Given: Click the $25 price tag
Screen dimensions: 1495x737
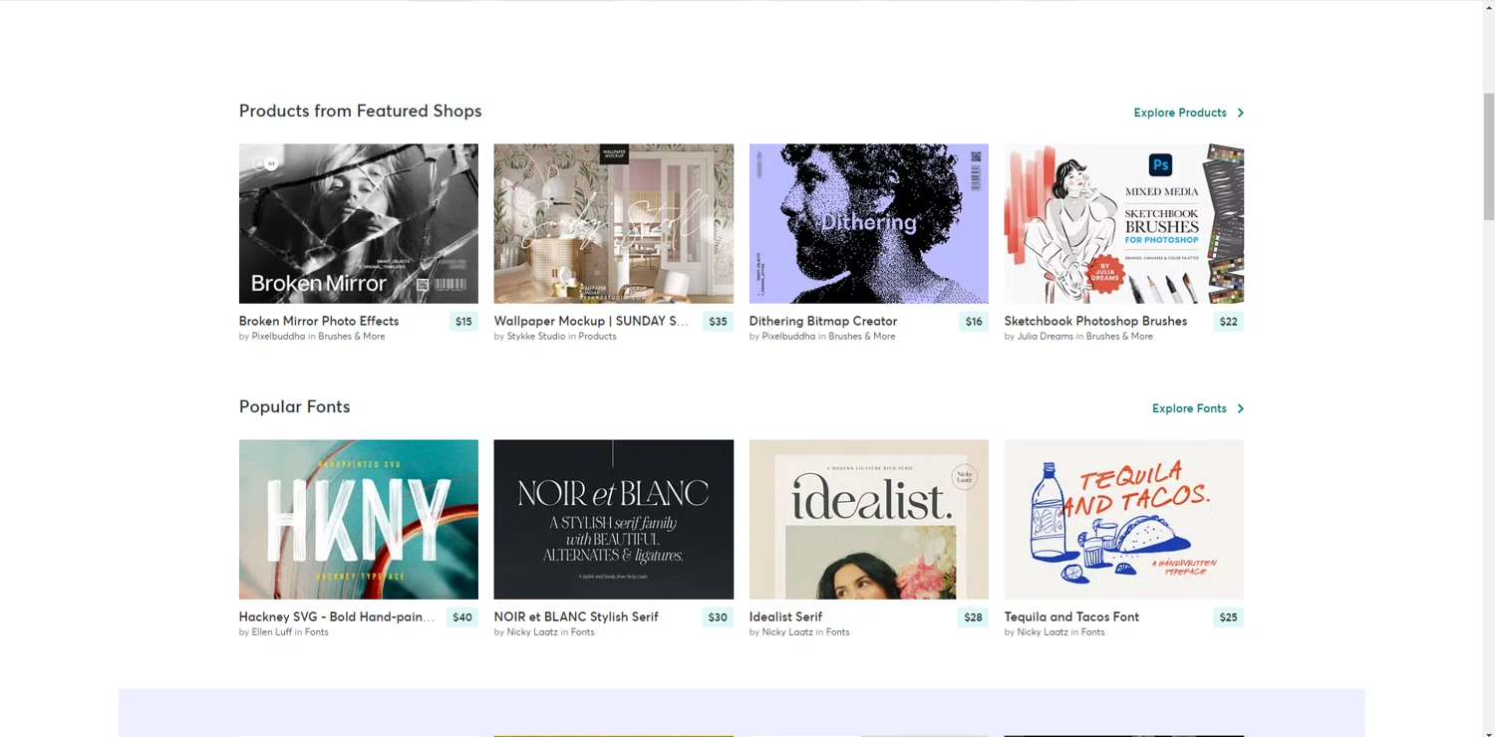Looking at the screenshot, I should pos(1229,617).
